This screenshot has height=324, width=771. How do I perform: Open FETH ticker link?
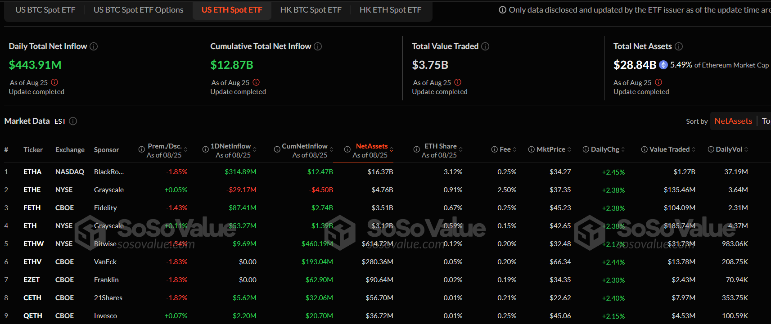coord(32,208)
